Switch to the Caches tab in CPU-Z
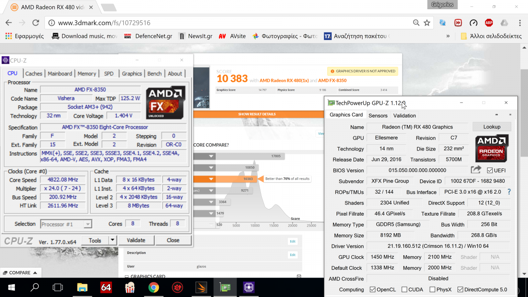 34,73
